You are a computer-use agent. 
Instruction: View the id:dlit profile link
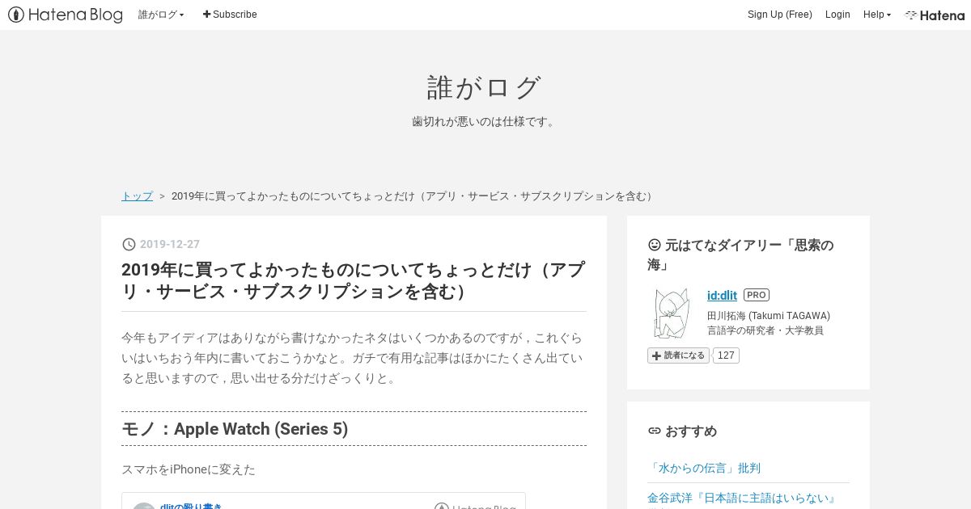pyautogui.click(x=722, y=295)
